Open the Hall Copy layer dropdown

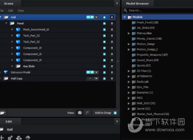[x=96, y=79]
